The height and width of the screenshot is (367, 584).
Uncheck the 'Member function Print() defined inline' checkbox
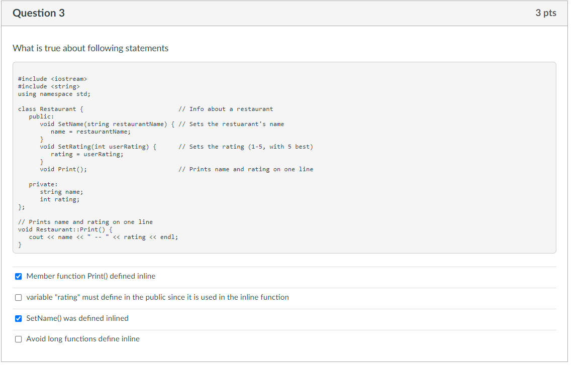[x=18, y=276]
